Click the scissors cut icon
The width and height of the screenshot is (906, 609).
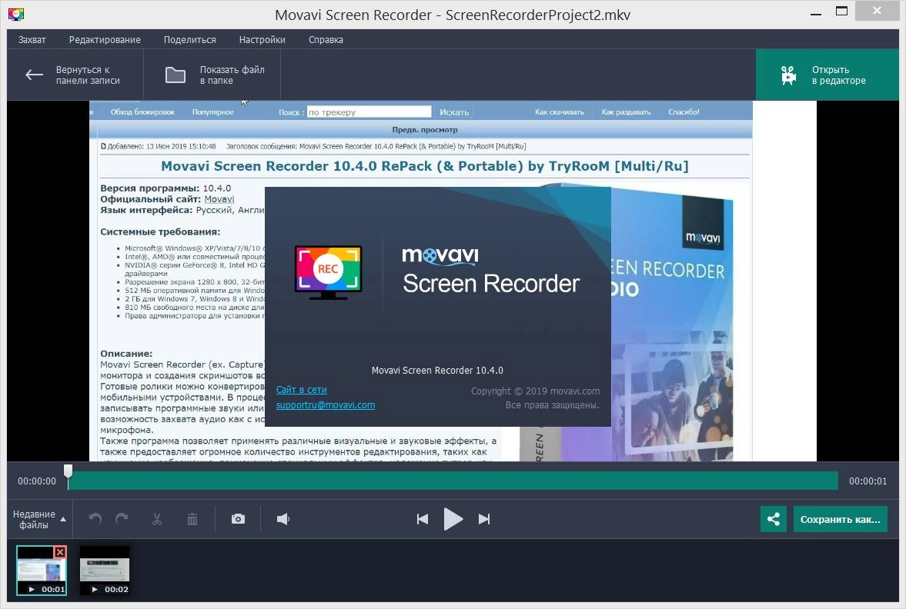156,519
